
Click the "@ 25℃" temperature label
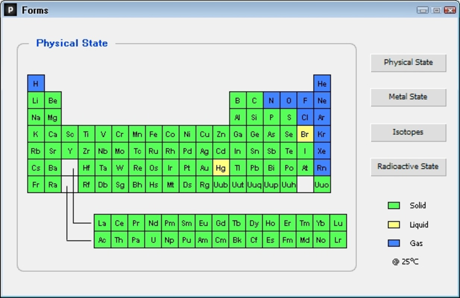coord(405,261)
